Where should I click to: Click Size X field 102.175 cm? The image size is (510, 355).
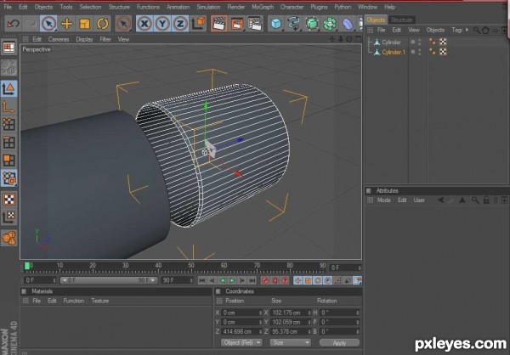pos(291,313)
